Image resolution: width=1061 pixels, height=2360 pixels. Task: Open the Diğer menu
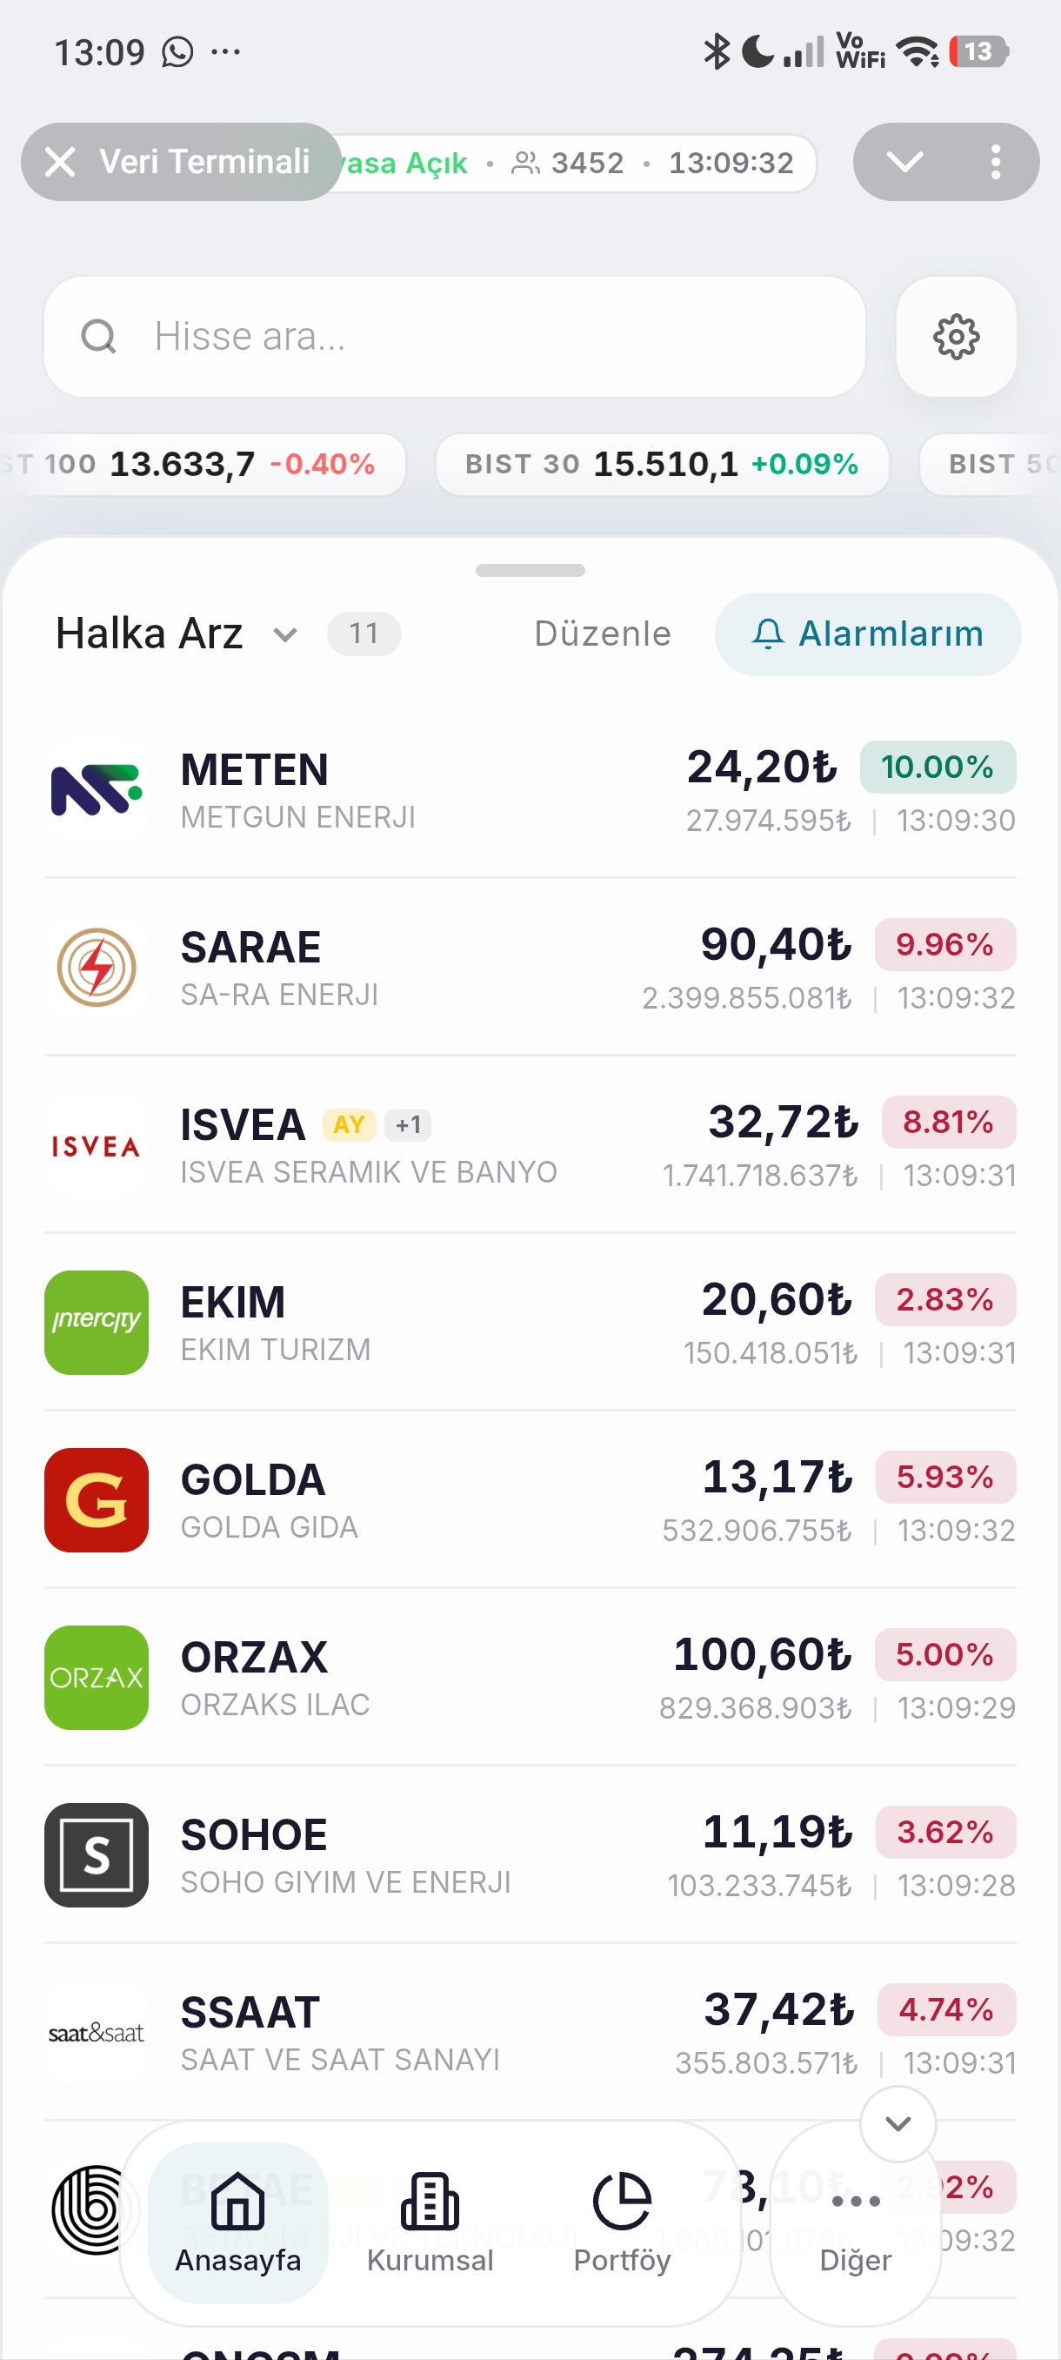click(x=855, y=2223)
